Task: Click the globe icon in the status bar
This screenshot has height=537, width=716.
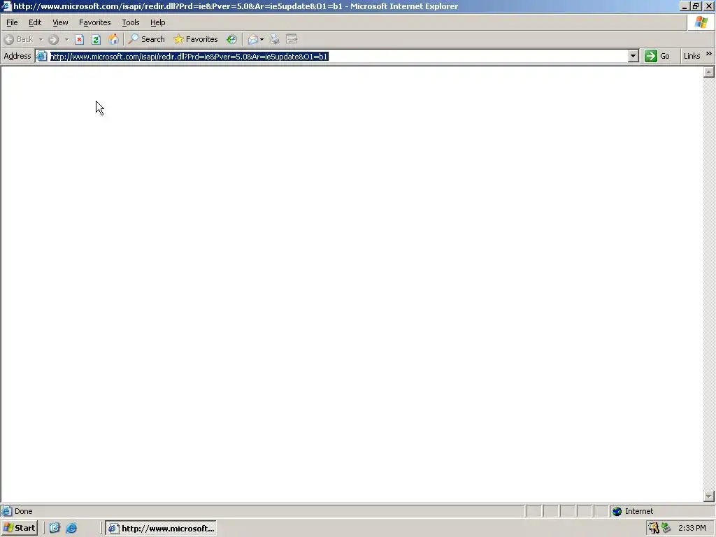Action: tap(617, 511)
